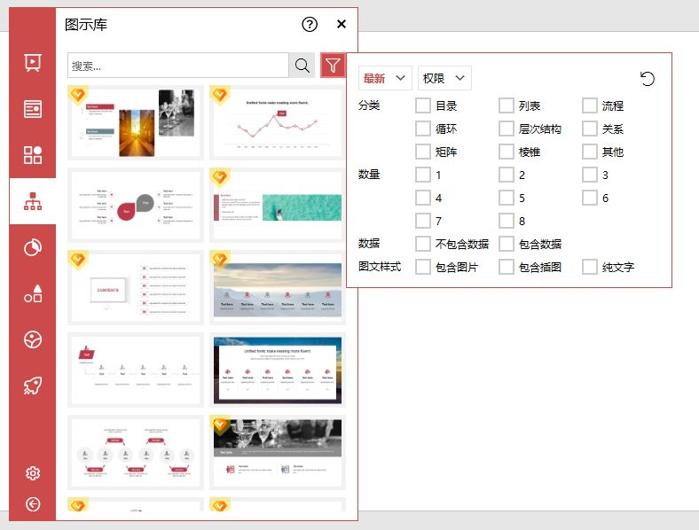Check quantity 6 checkbox
This screenshot has width=699, height=530.
pyautogui.click(x=589, y=198)
